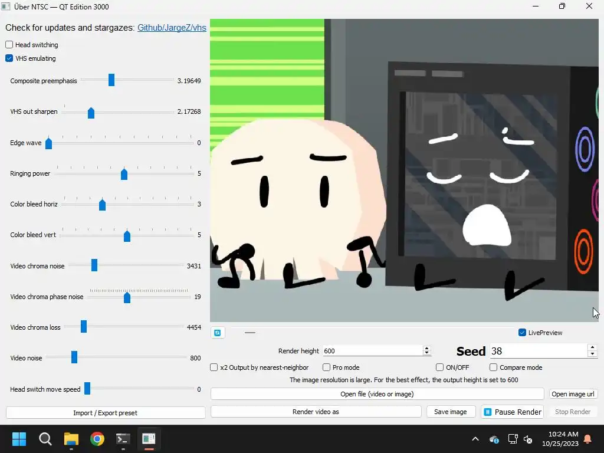Enable Head switching checkbox
The width and height of the screenshot is (604, 453).
tap(9, 45)
